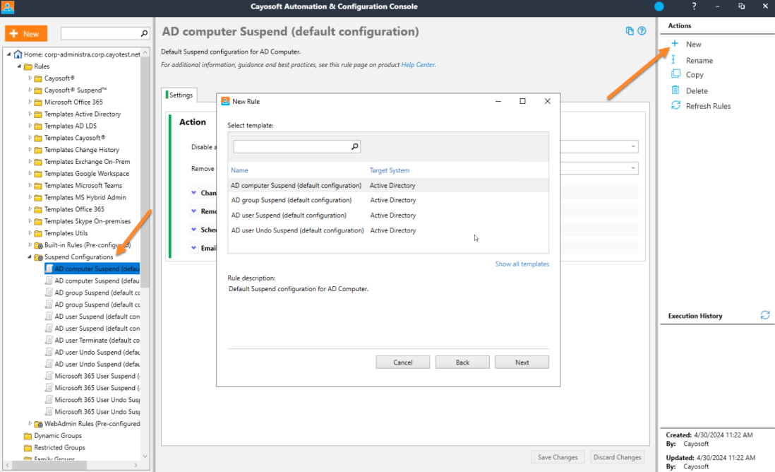
Task: Click the orange New button in sidebar
Action: [x=26, y=34]
